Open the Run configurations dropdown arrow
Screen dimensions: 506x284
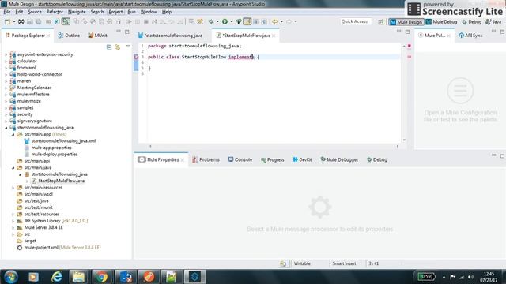point(231,21)
